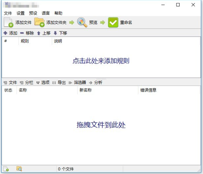Click the # column header
Screen dimensions: 203x174
click(x=10, y=41)
